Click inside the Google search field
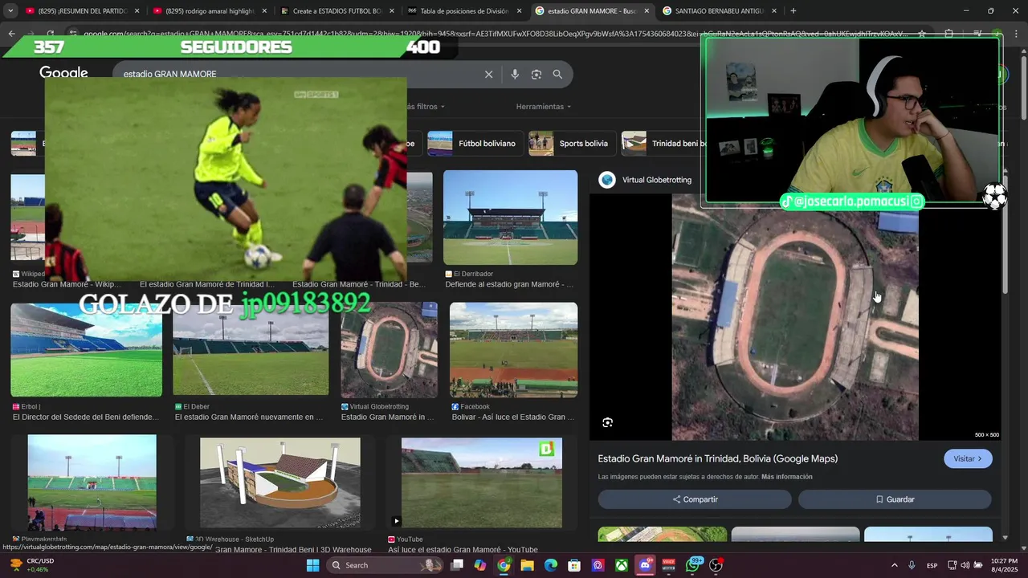1028x578 pixels. pos(297,74)
